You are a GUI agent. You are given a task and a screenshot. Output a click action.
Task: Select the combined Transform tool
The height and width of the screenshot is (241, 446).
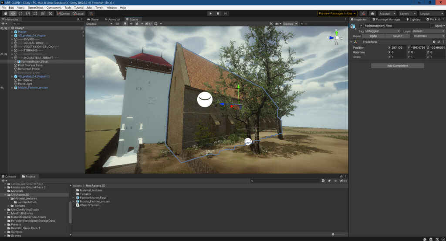point(43,13)
